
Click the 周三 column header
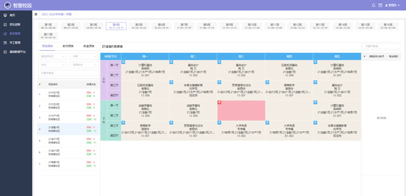(x=241, y=56)
